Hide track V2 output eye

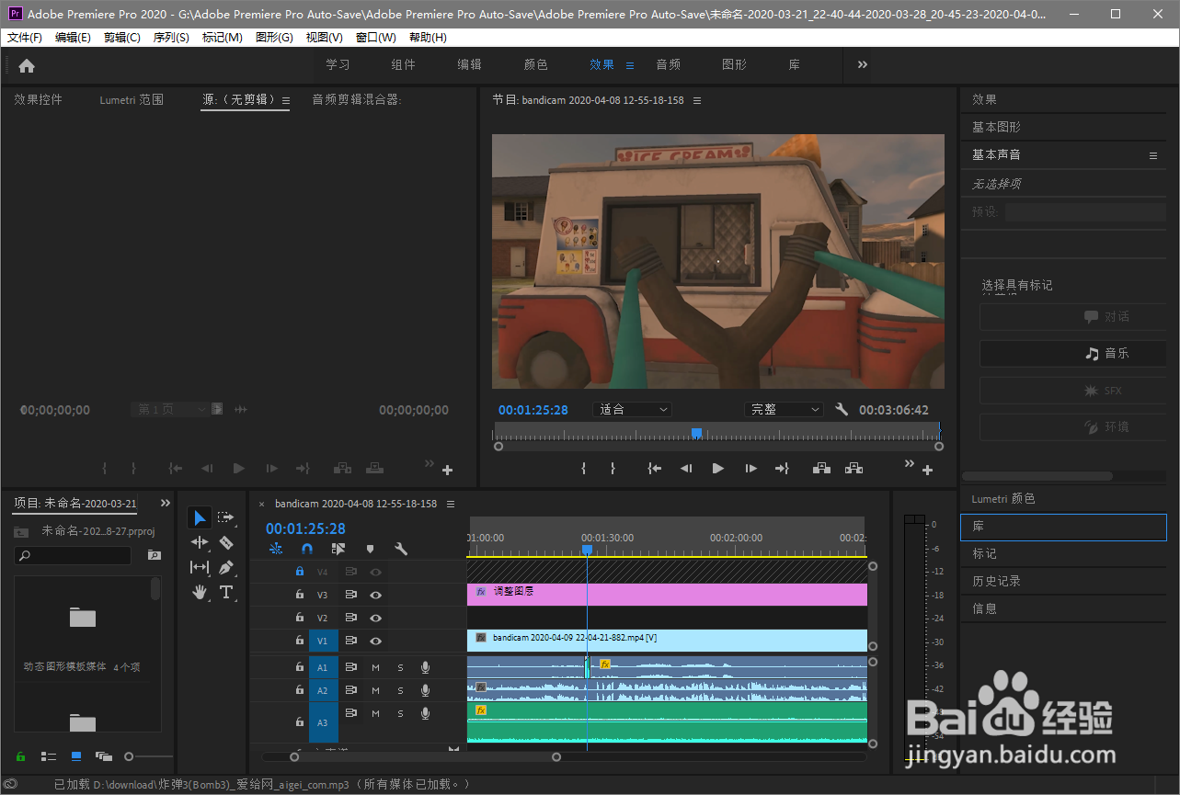coord(375,618)
